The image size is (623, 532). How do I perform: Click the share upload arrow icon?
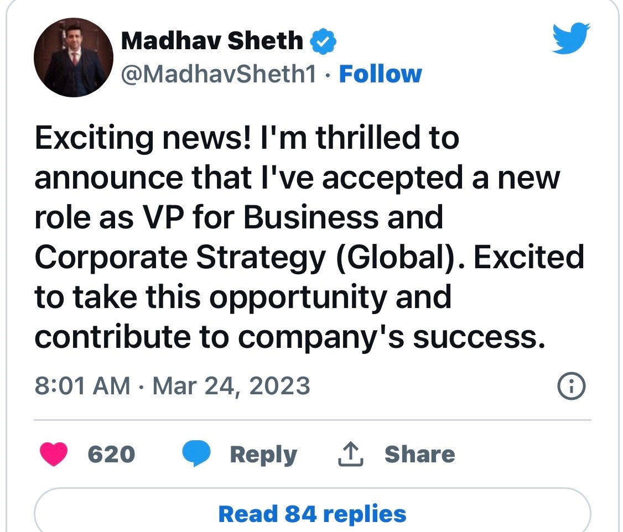350,455
